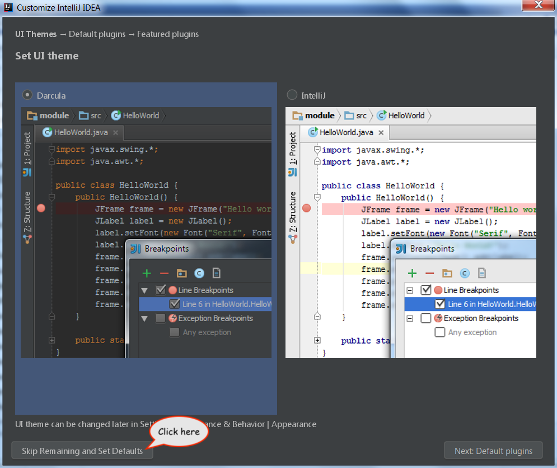Click the src folder icon in Darcula preview
557x468 pixels.
84,115
